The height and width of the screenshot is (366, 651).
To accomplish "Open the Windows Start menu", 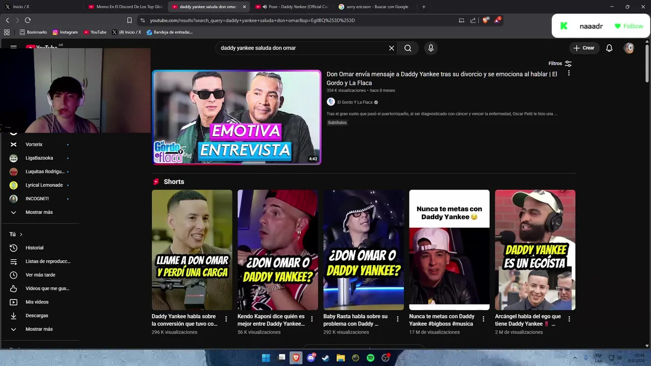I will tap(266, 358).
